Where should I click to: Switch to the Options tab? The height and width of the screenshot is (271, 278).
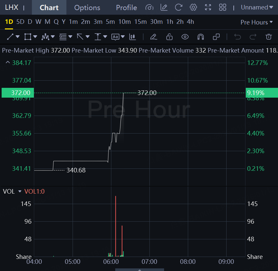(x=87, y=8)
